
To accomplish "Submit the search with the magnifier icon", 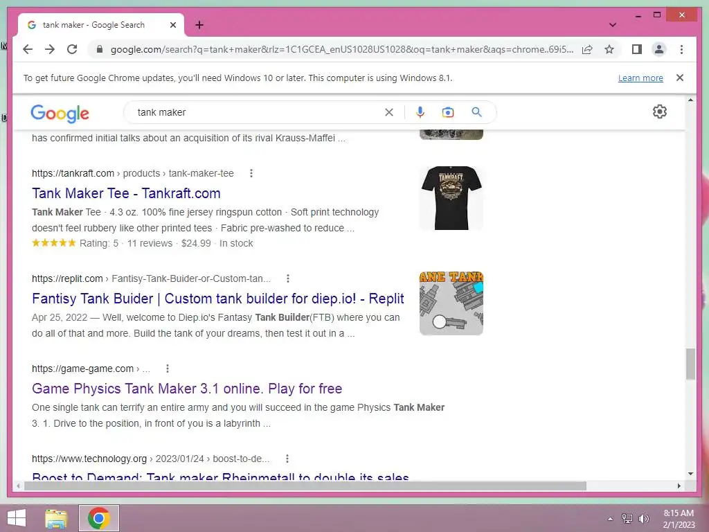I will coord(476,112).
